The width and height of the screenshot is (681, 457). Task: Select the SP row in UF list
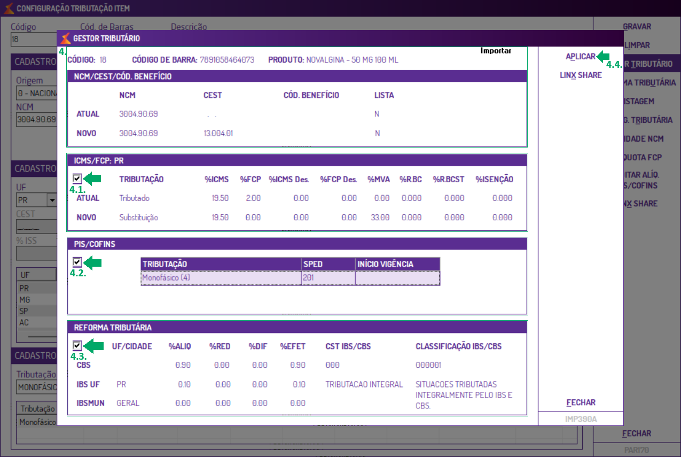tap(36, 311)
